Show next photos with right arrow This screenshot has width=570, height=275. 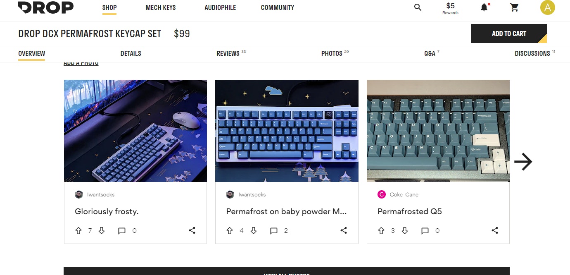[x=523, y=162]
